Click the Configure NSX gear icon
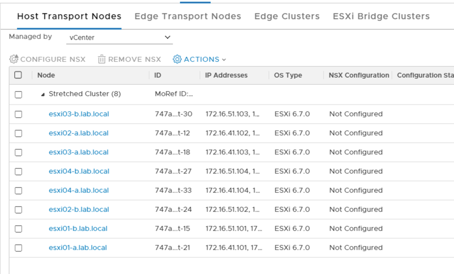 (13, 59)
